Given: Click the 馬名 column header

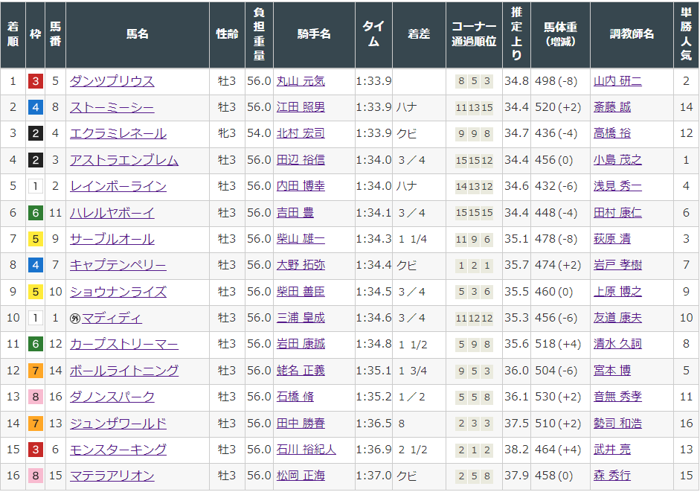Looking at the screenshot, I should click(x=138, y=34).
